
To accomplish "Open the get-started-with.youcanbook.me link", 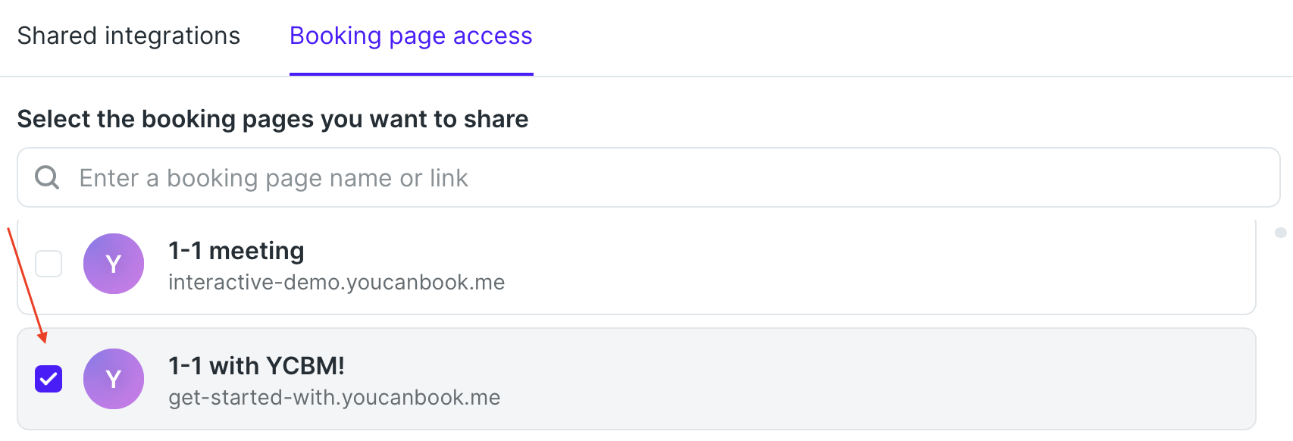I will [x=334, y=398].
